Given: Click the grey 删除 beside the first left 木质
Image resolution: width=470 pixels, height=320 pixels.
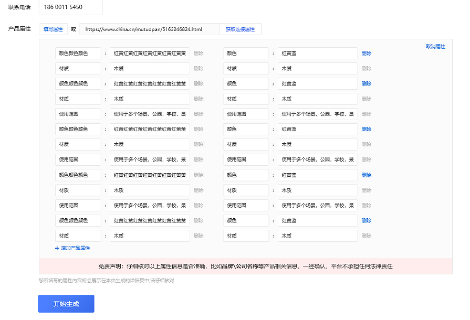Looking at the screenshot, I should click(199, 69).
